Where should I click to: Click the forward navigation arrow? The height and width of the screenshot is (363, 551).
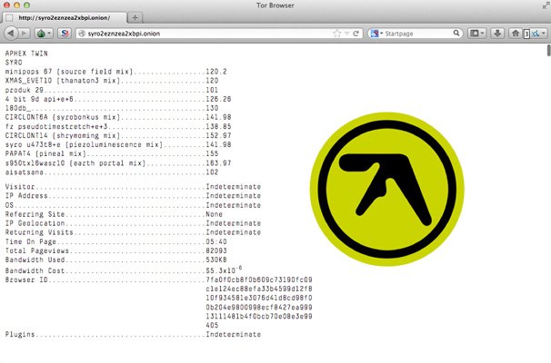[x=25, y=34]
